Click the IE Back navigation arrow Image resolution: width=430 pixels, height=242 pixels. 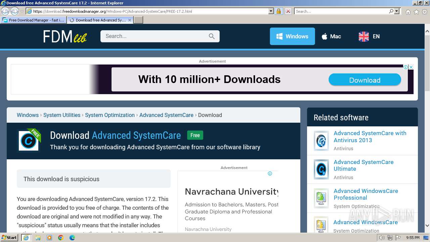pos(5,11)
